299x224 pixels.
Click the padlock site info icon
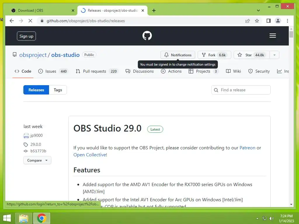(42, 21)
